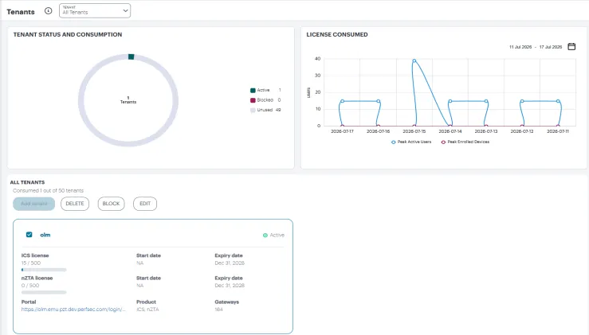The width and height of the screenshot is (589, 335).
Task: Click the ICS license Expiry date Dec 31, 2028
Action: pos(230,263)
